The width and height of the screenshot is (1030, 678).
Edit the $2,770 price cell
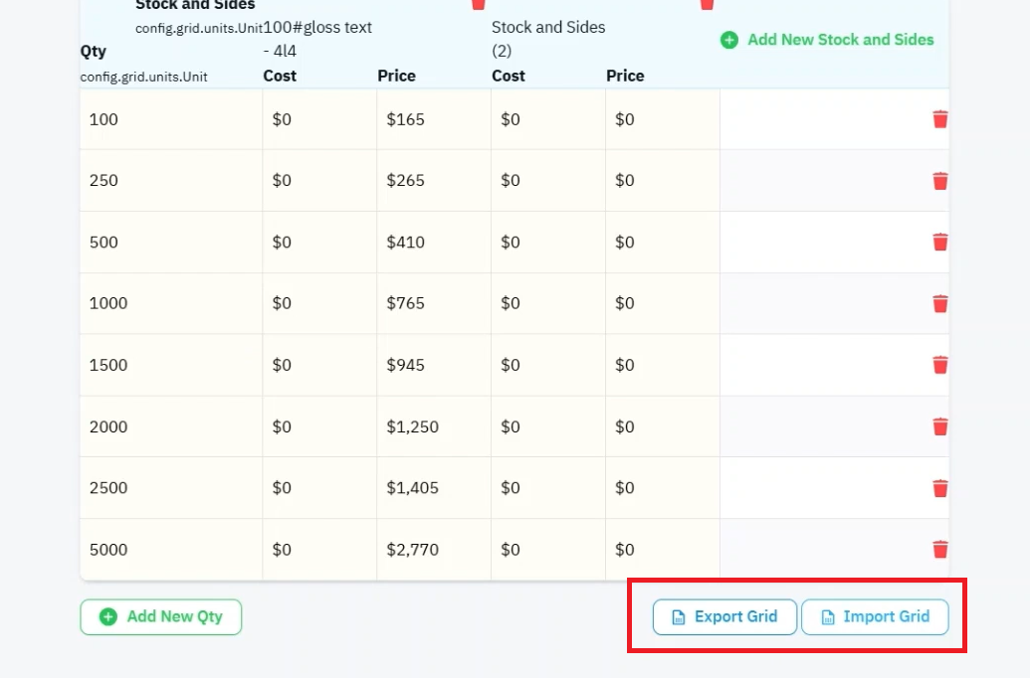[x=434, y=550]
